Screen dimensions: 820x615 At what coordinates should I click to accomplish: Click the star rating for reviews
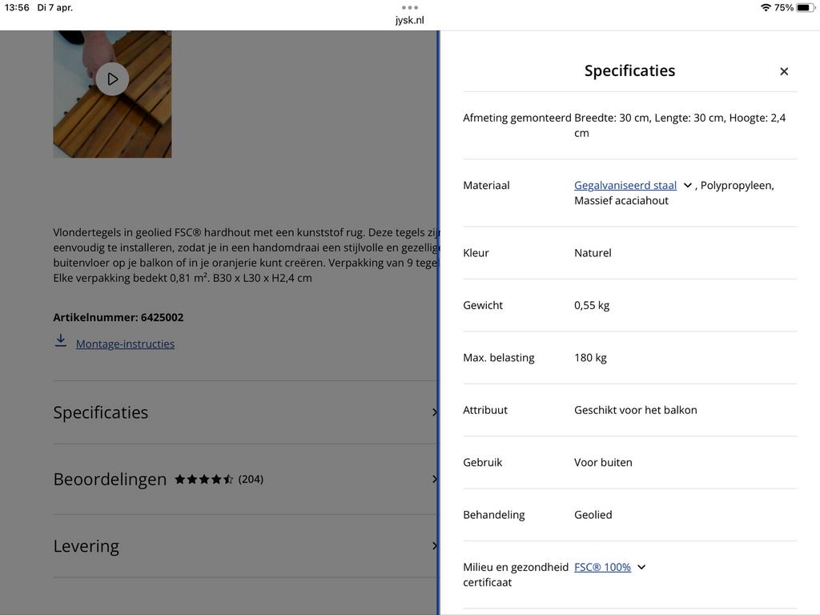pos(203,479)
